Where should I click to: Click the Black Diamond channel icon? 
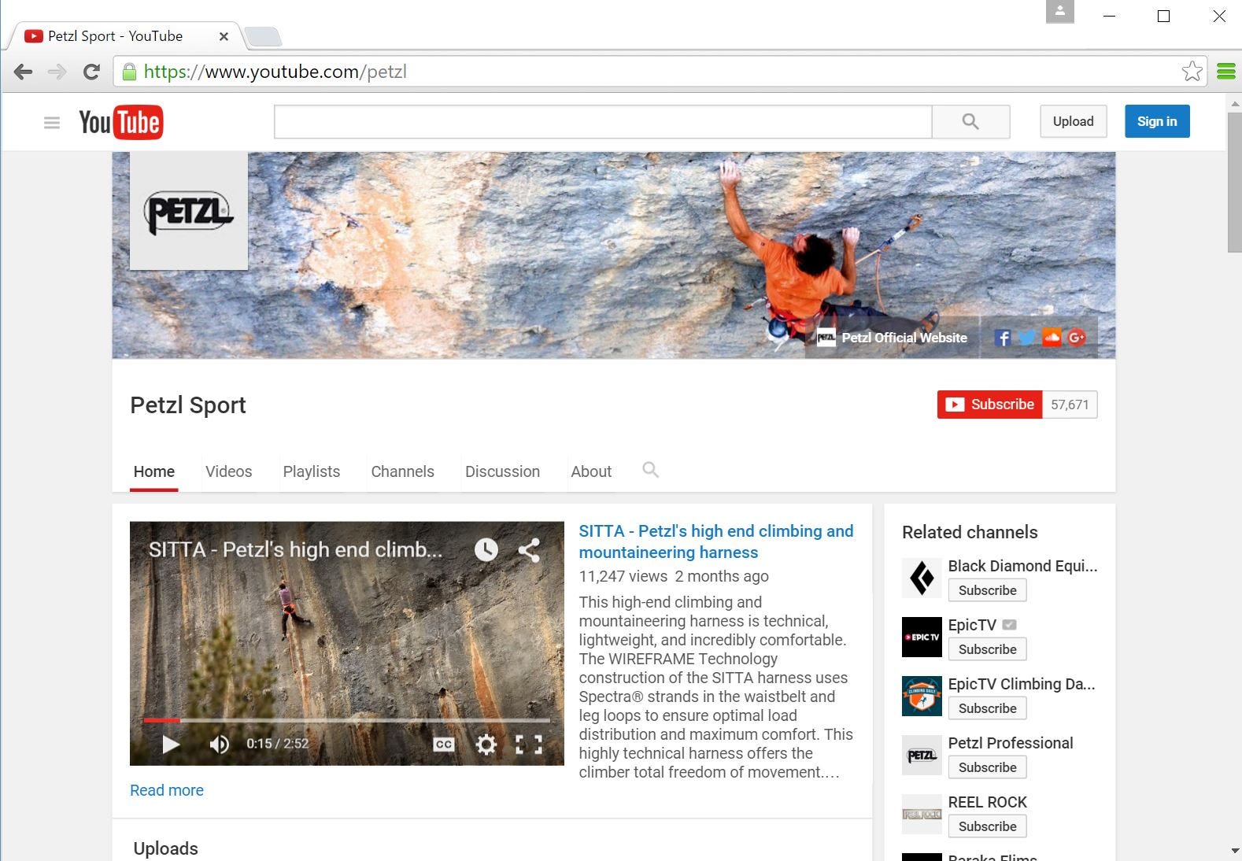click(x=922, y=578)
